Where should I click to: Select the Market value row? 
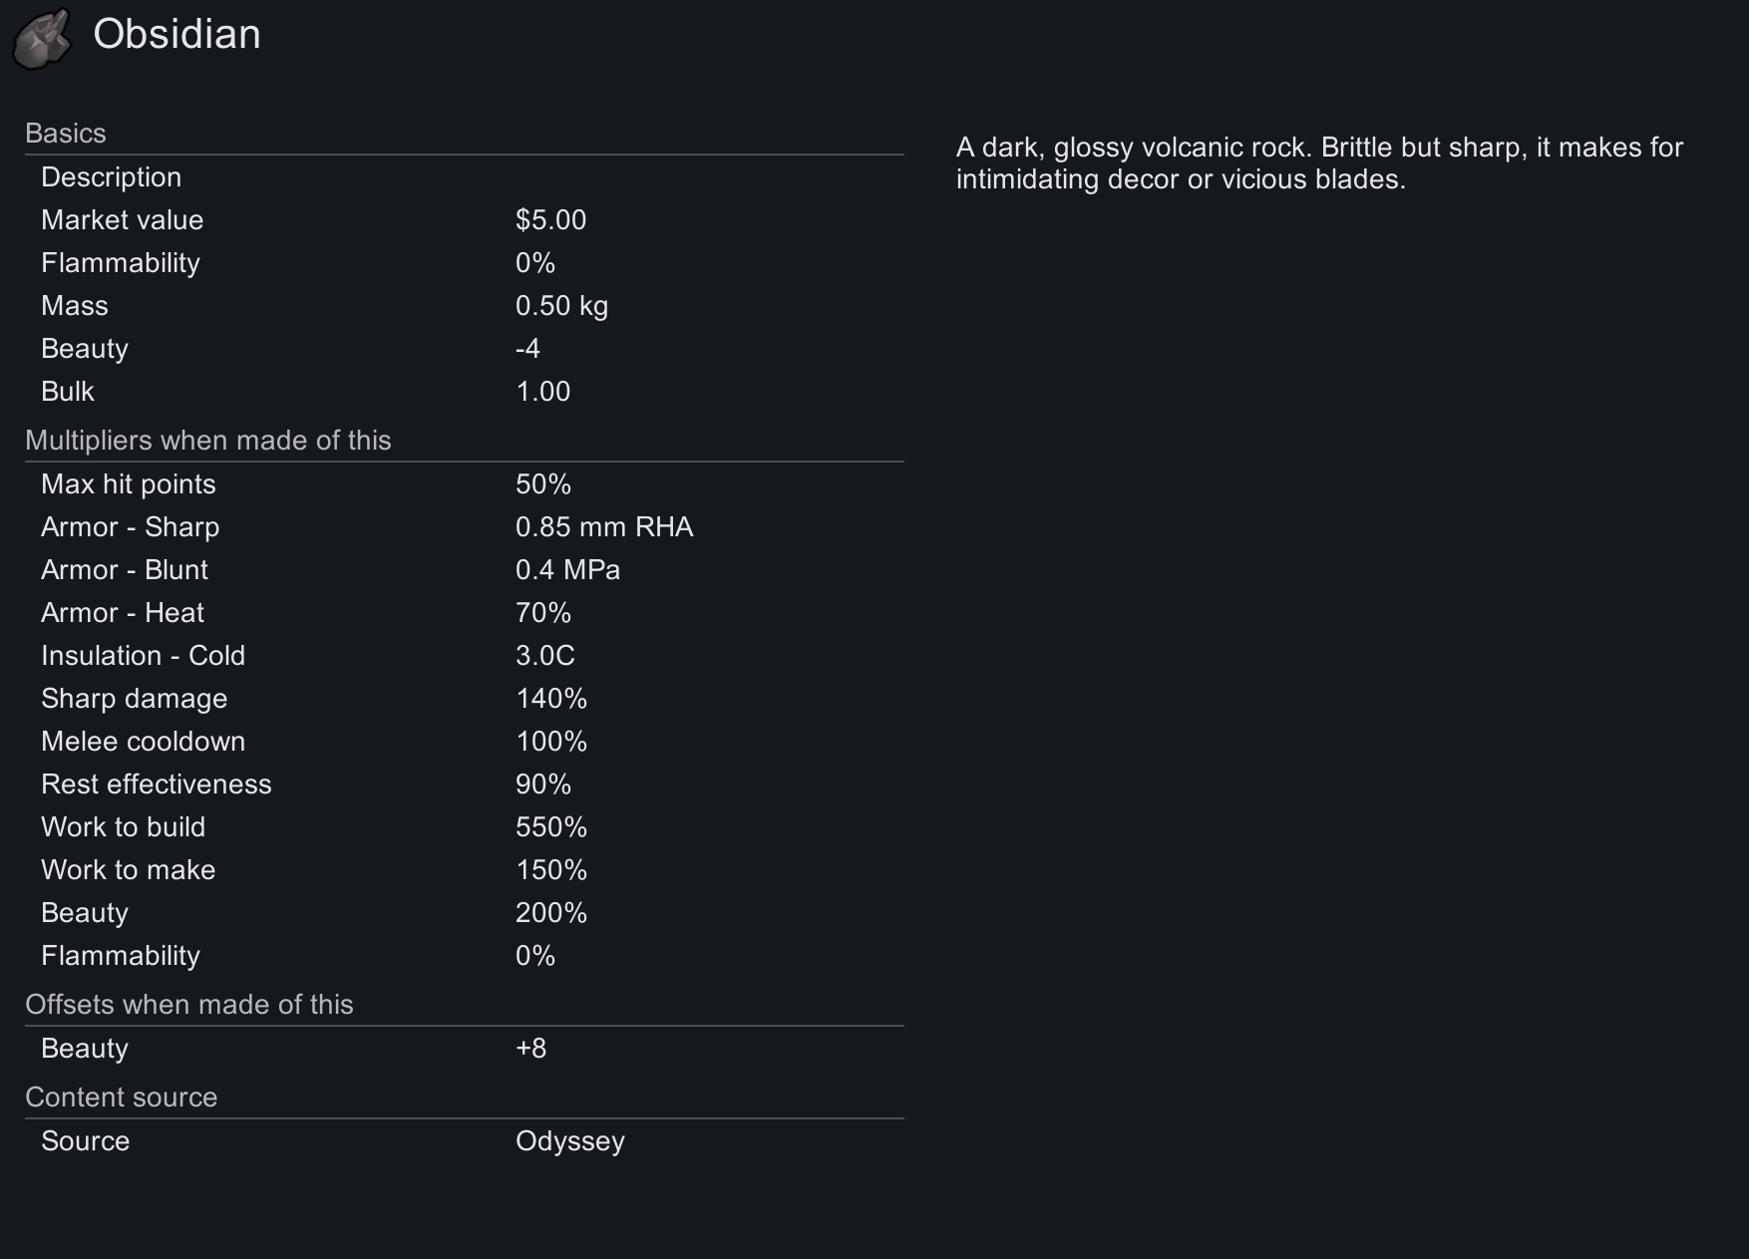pos(465,220)
